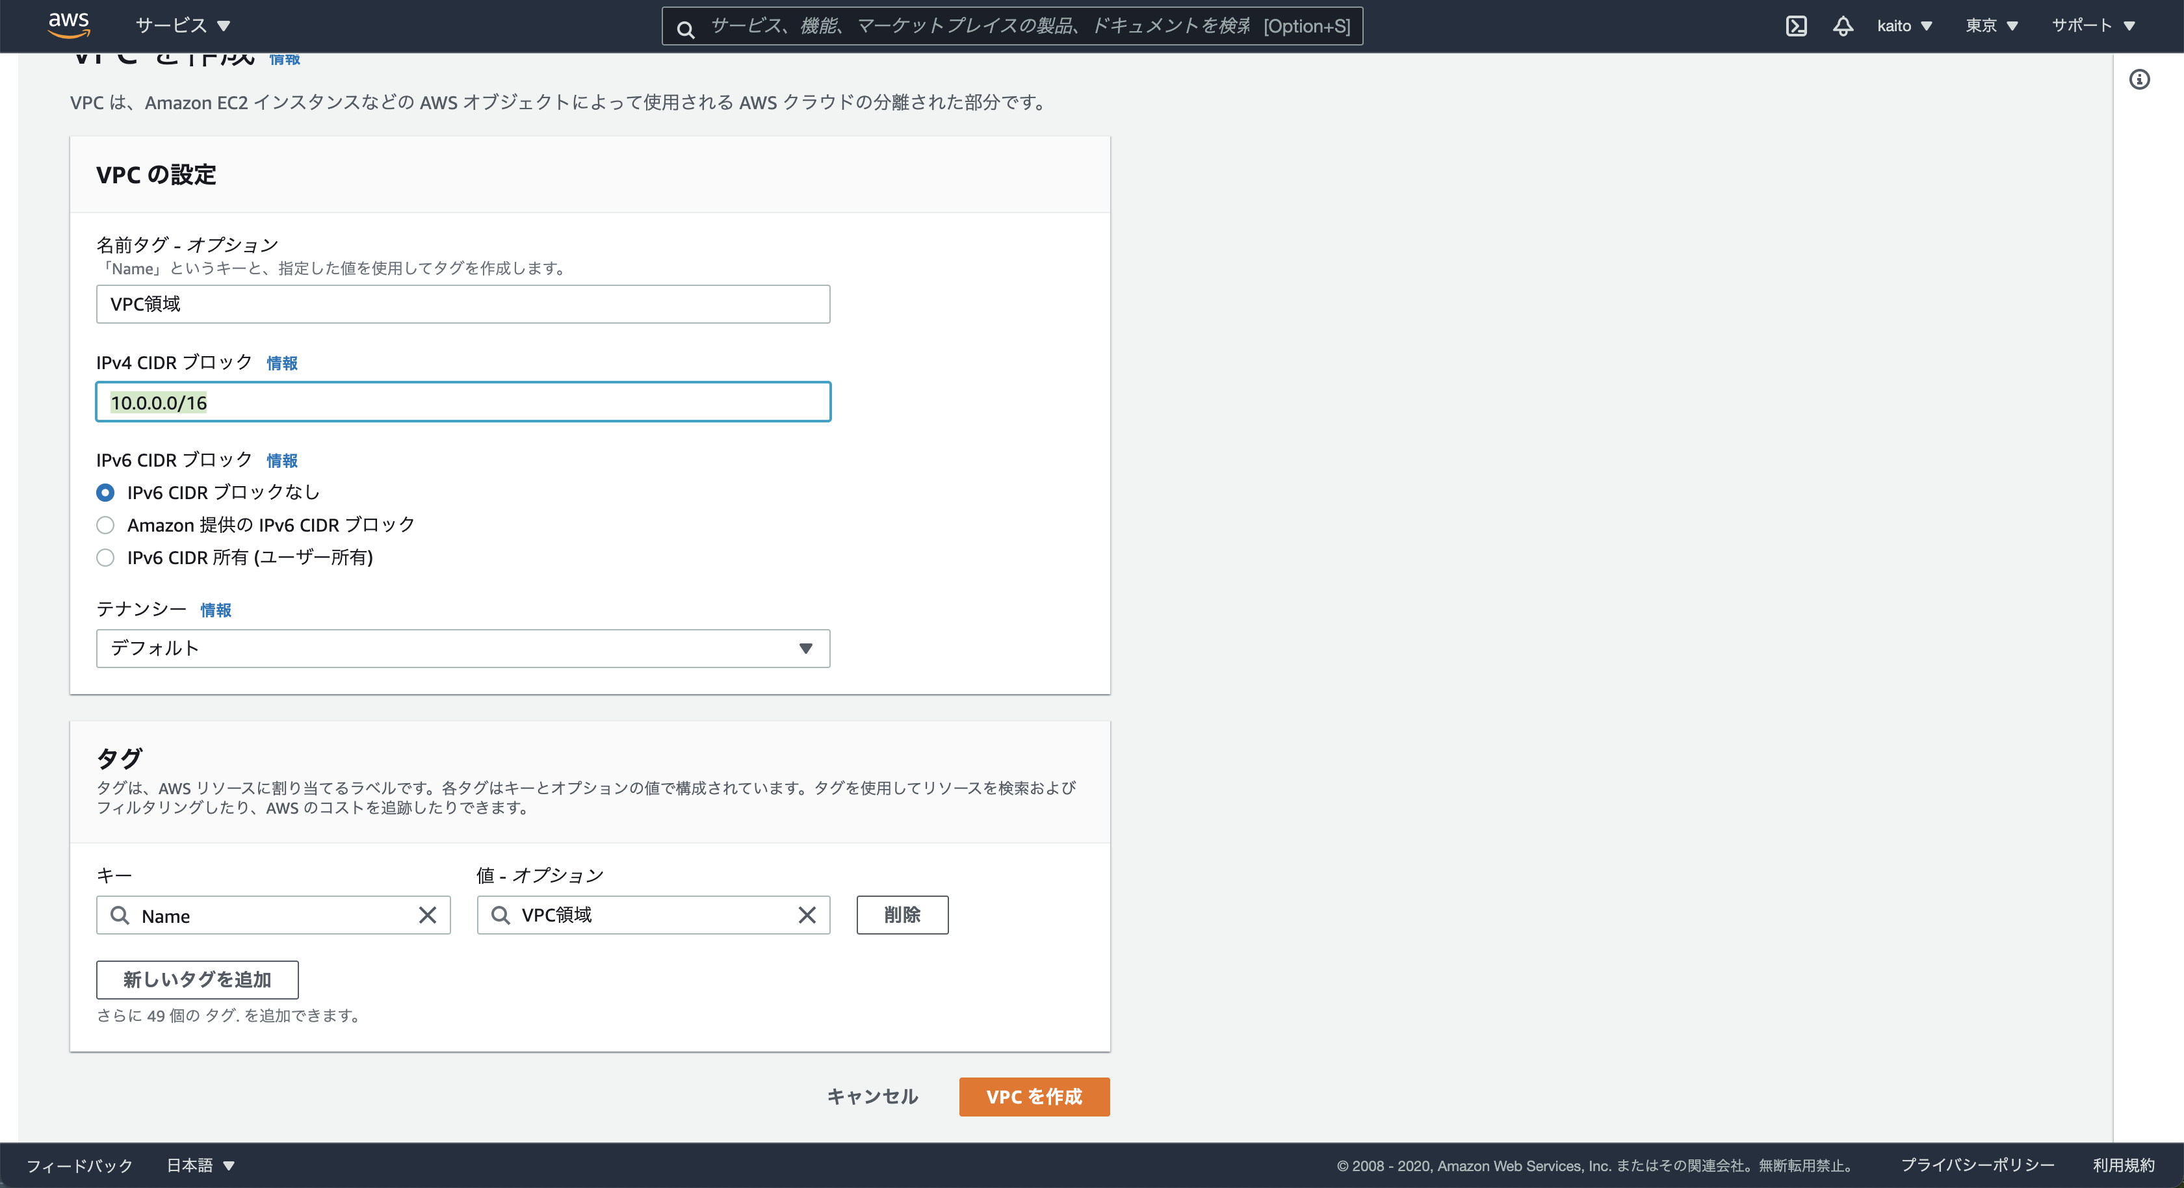Clear the Name key field with X
This screenshot has height=1188, width=2184.
pyautogui.click(x=427, y=915)
